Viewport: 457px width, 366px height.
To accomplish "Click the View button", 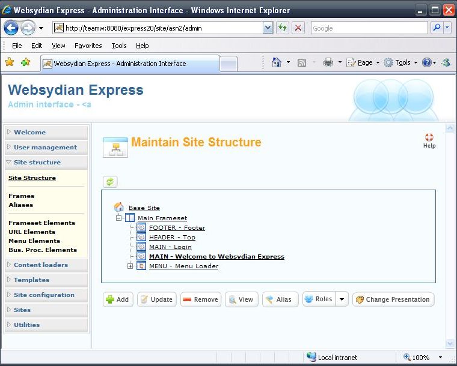I will [242, 299].
